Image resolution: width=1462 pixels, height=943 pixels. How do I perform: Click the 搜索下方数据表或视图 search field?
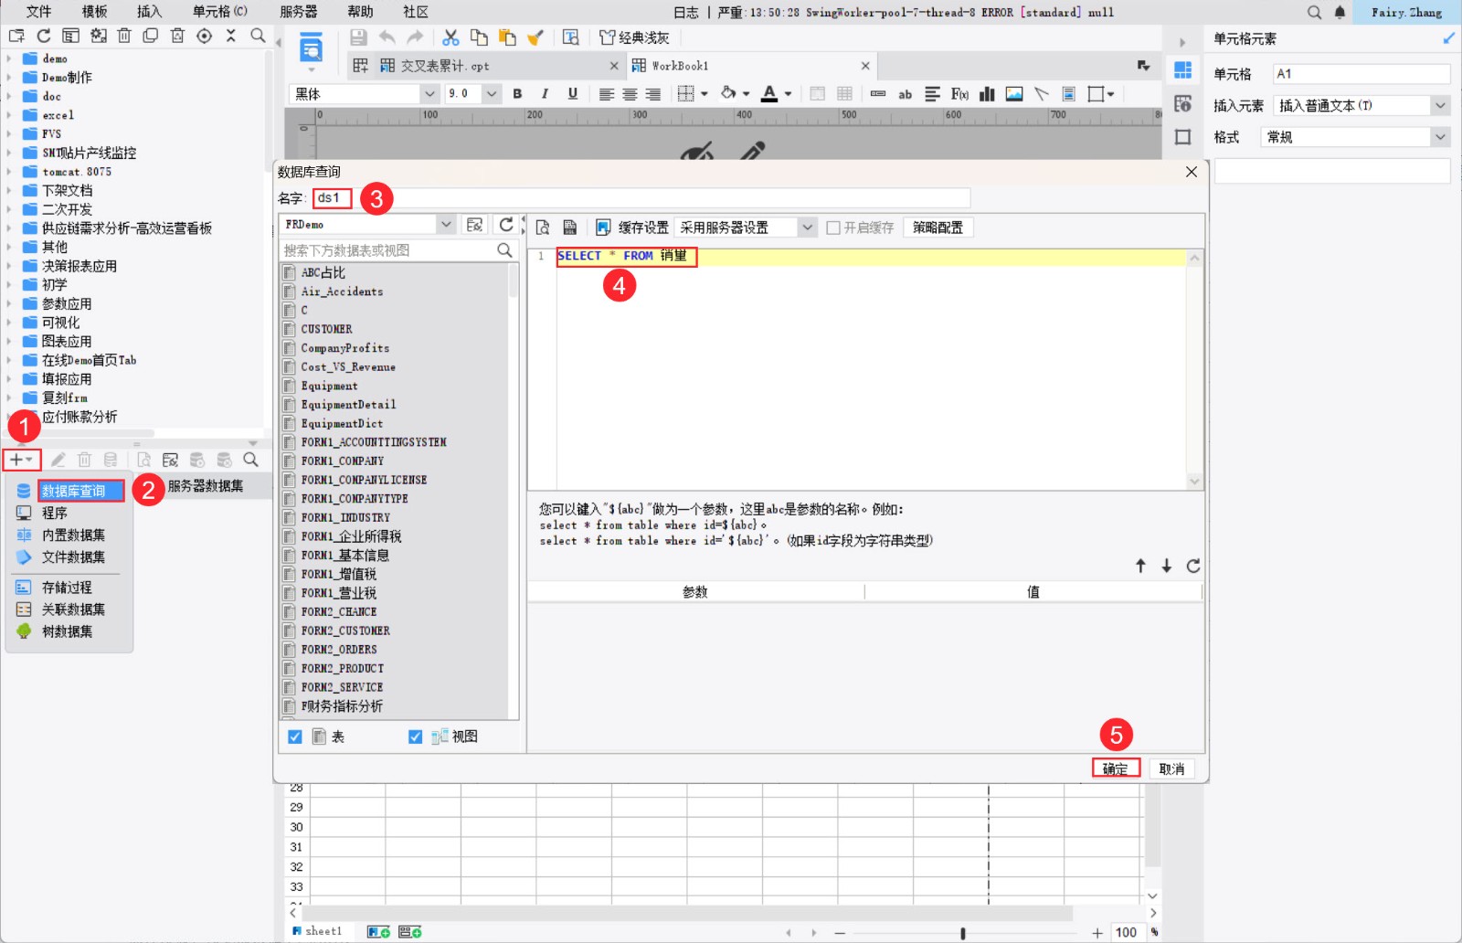[388, 250]
